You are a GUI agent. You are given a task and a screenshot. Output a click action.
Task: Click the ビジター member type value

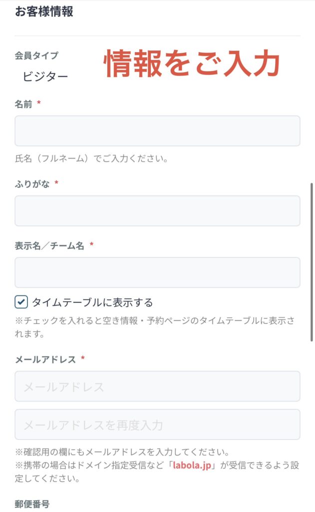point(45,76)
